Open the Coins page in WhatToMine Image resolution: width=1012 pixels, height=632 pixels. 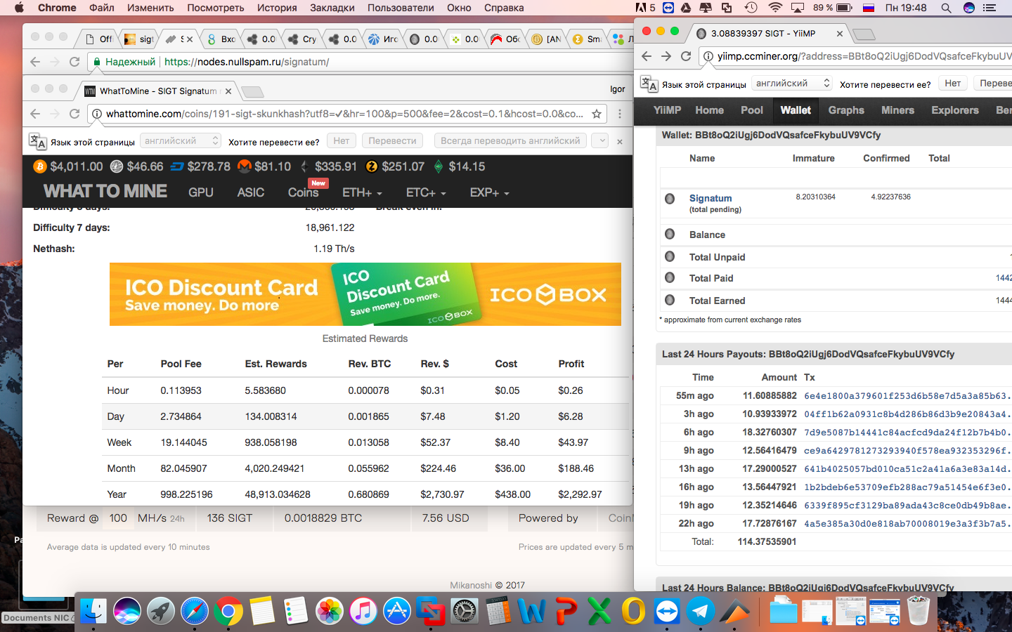coord(303,192)
